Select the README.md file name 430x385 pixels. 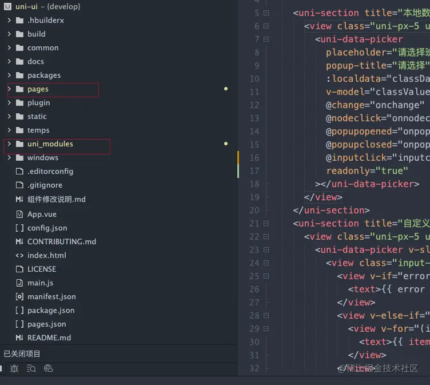(49, 338)
